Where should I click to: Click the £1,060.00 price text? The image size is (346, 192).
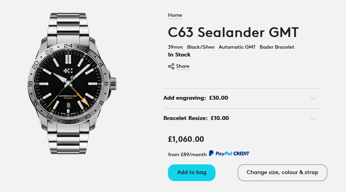(x=186, y=139)
